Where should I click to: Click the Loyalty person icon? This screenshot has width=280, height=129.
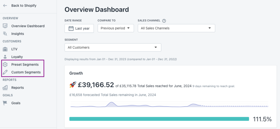pyautogui.click(x=5, y=57)
